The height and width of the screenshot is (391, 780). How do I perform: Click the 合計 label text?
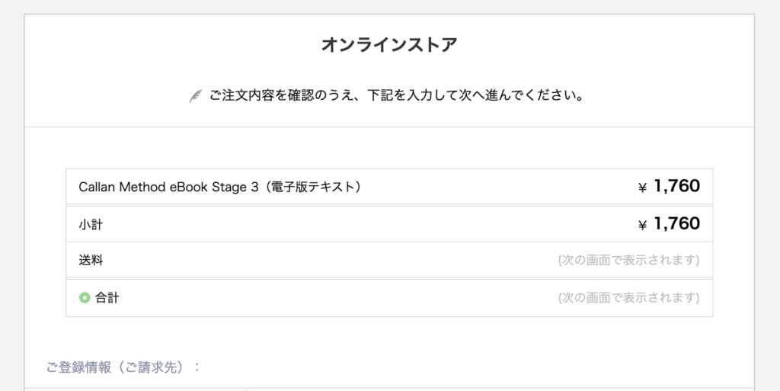pos(107,297)
